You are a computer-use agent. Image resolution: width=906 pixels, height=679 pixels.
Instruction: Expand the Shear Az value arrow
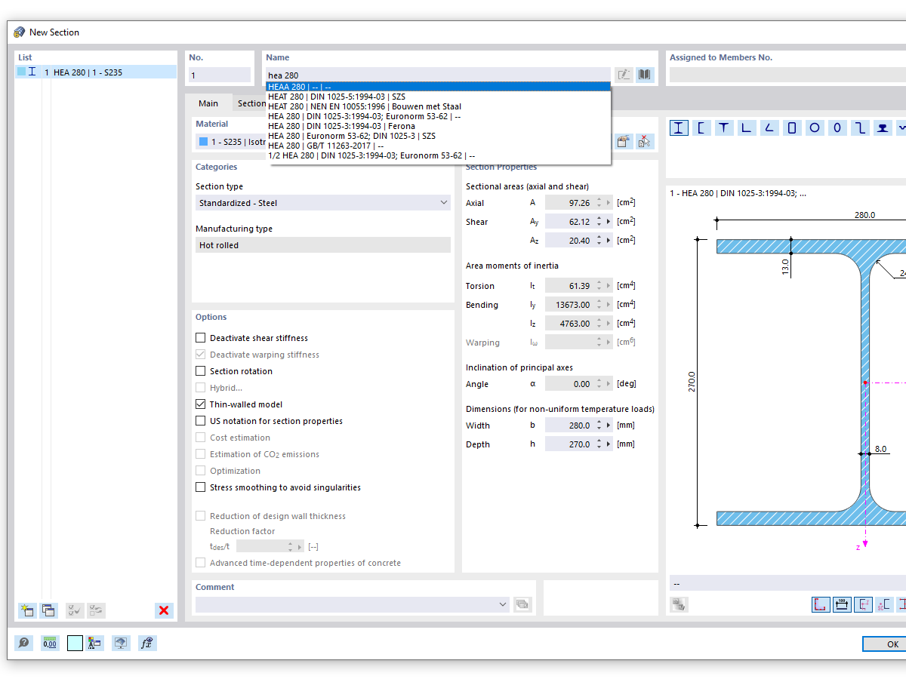(x=609, y=241)
